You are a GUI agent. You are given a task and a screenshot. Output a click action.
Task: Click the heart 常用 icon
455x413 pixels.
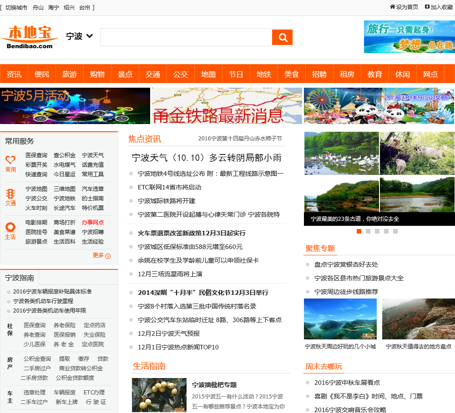[x=10, y=159]
